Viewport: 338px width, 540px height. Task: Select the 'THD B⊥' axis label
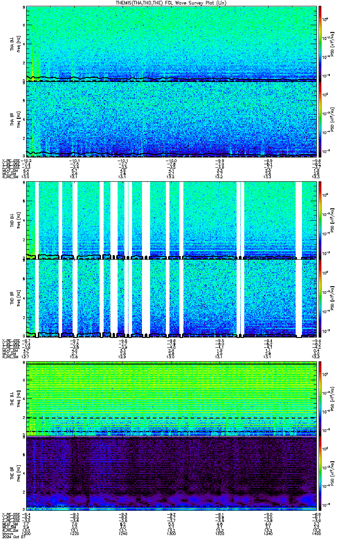(12, 220)
